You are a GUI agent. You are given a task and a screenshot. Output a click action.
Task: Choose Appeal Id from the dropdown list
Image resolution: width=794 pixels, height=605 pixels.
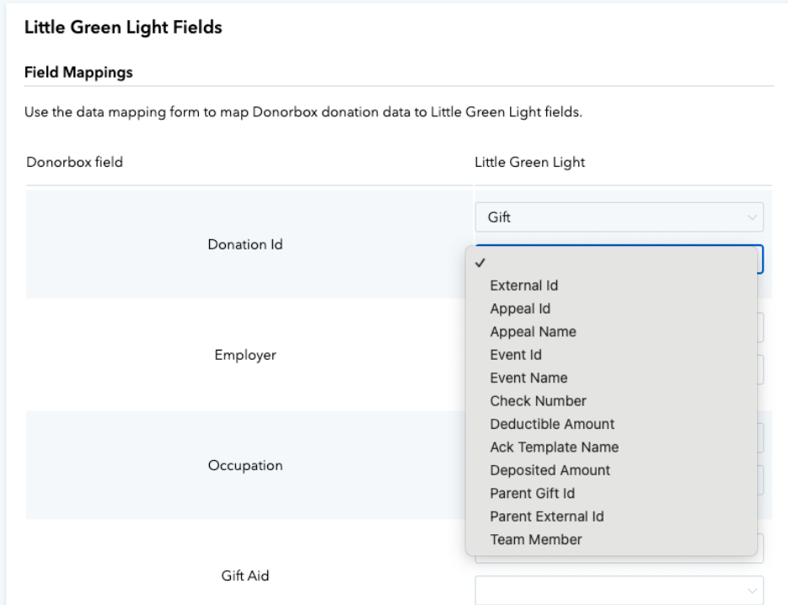click(x=611, y=309)
